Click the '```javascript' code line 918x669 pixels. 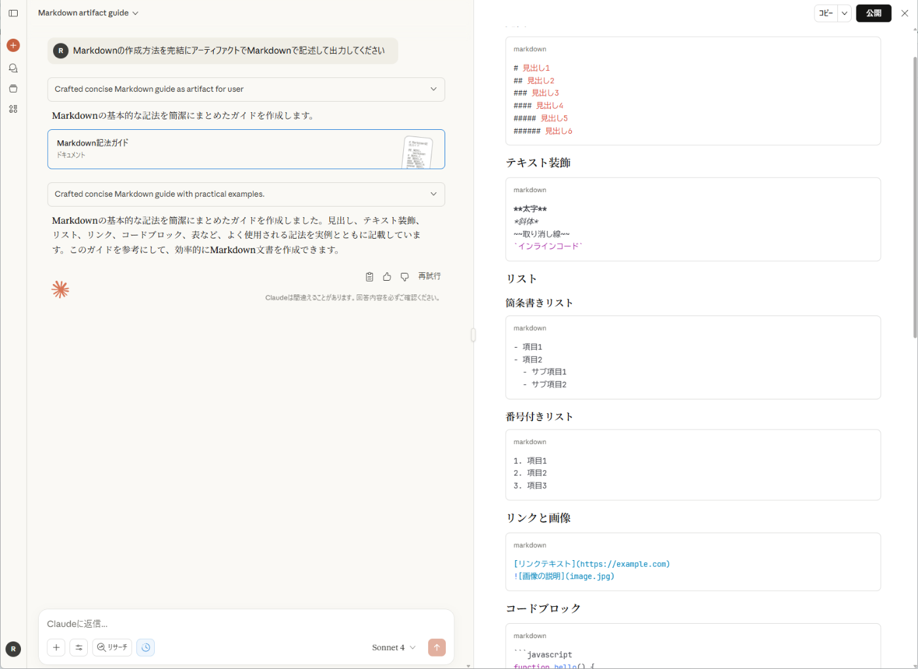coord(543,655)
